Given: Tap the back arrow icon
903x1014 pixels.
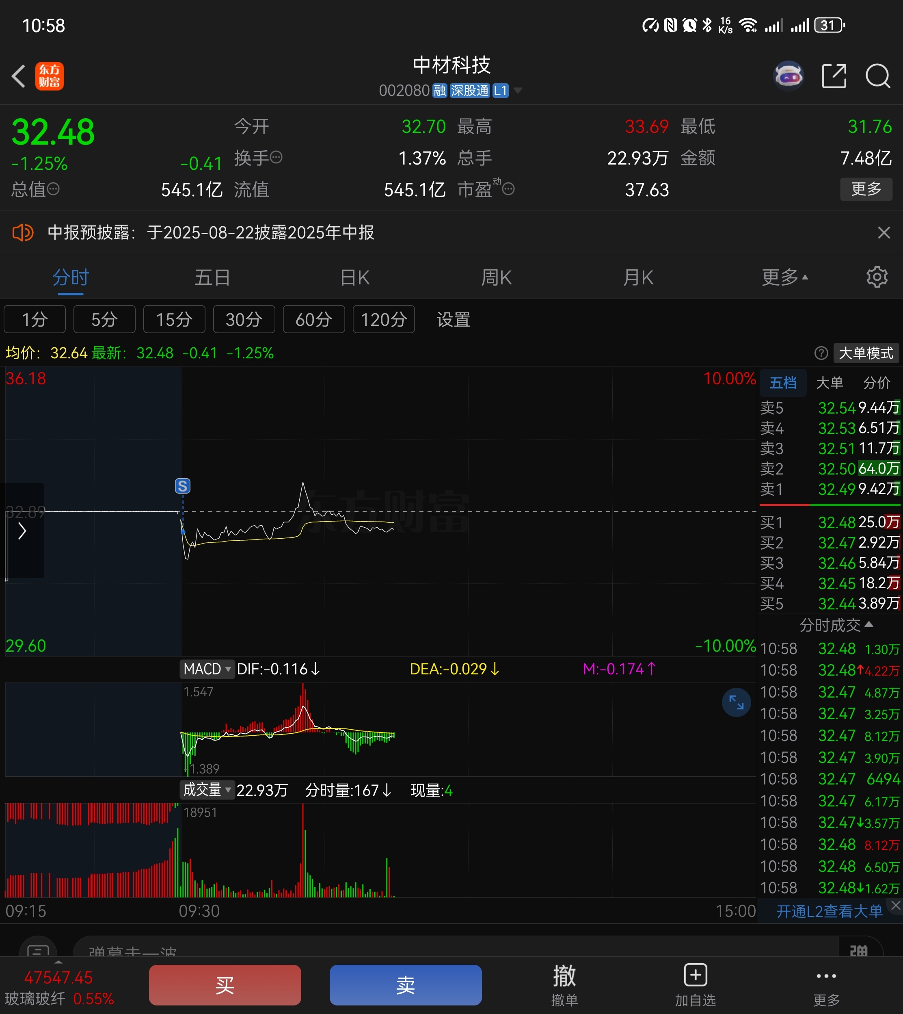Looking at the screenshot, I should coord(18,76).
